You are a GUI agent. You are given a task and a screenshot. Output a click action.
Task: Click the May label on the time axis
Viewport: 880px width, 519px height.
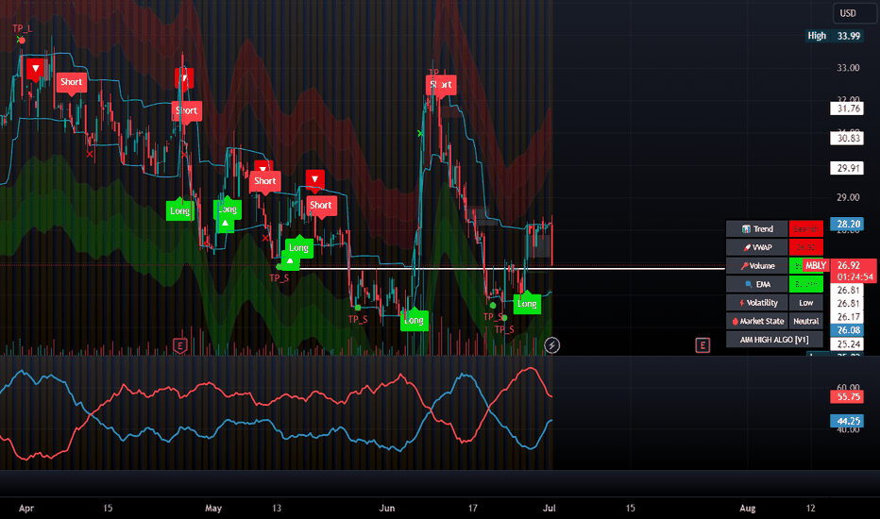213,509
